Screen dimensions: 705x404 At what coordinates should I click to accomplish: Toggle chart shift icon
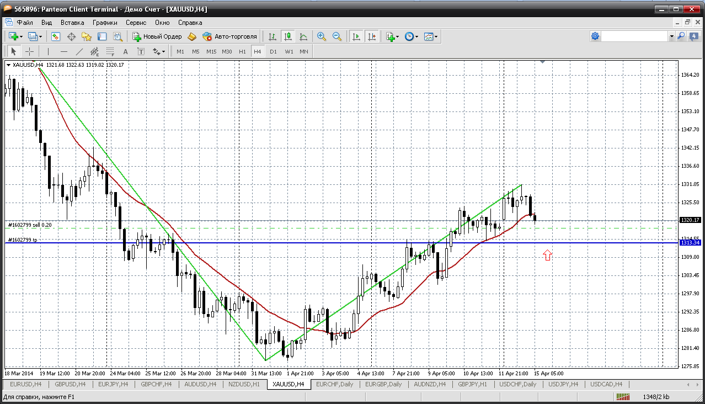coord(372,36)
